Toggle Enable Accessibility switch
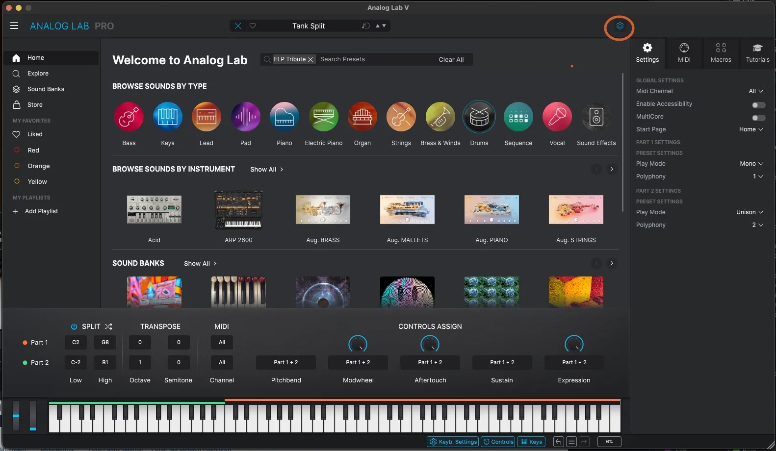 [758, 105]
